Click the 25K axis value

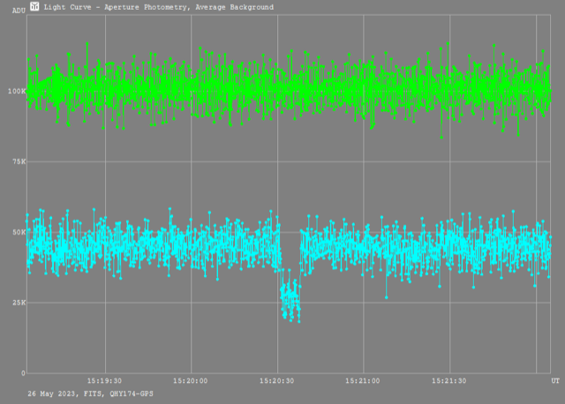point(19,303)
